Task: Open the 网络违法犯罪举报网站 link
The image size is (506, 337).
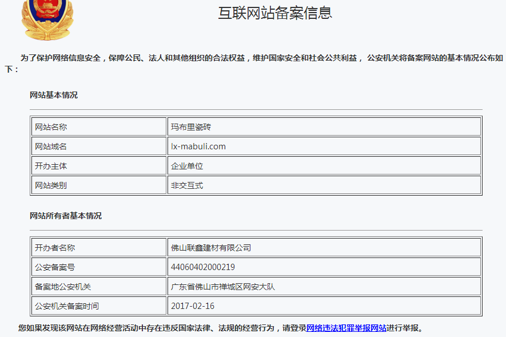Action: pyautogui.click(x=346, y=328)
